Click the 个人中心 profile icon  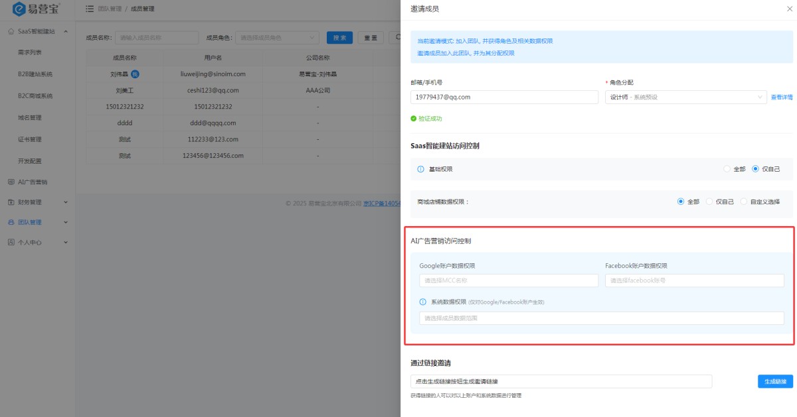click(11, 243)
